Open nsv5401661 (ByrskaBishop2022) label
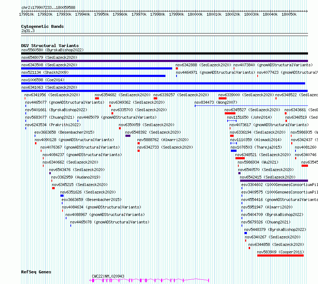 [x=56, y=110]
